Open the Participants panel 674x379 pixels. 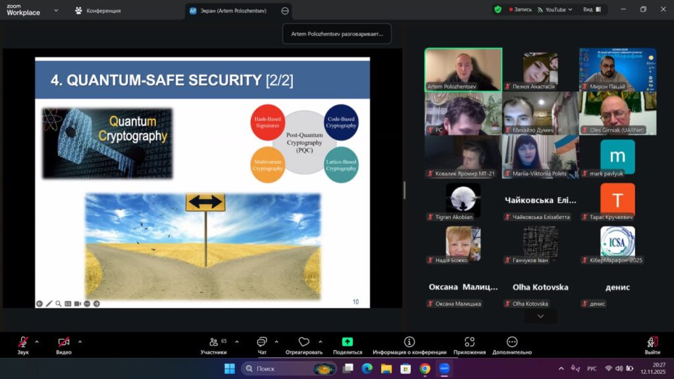213,342
